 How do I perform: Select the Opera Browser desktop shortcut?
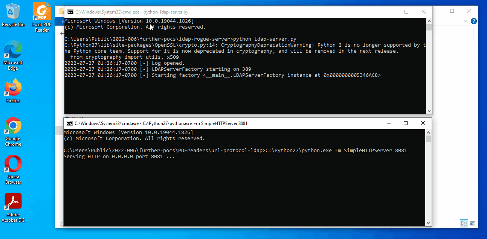(x=13, y=170)
